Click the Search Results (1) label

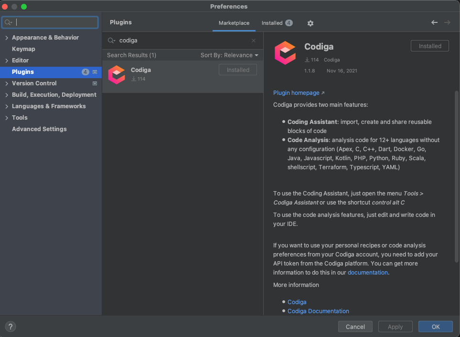[131, 55]
